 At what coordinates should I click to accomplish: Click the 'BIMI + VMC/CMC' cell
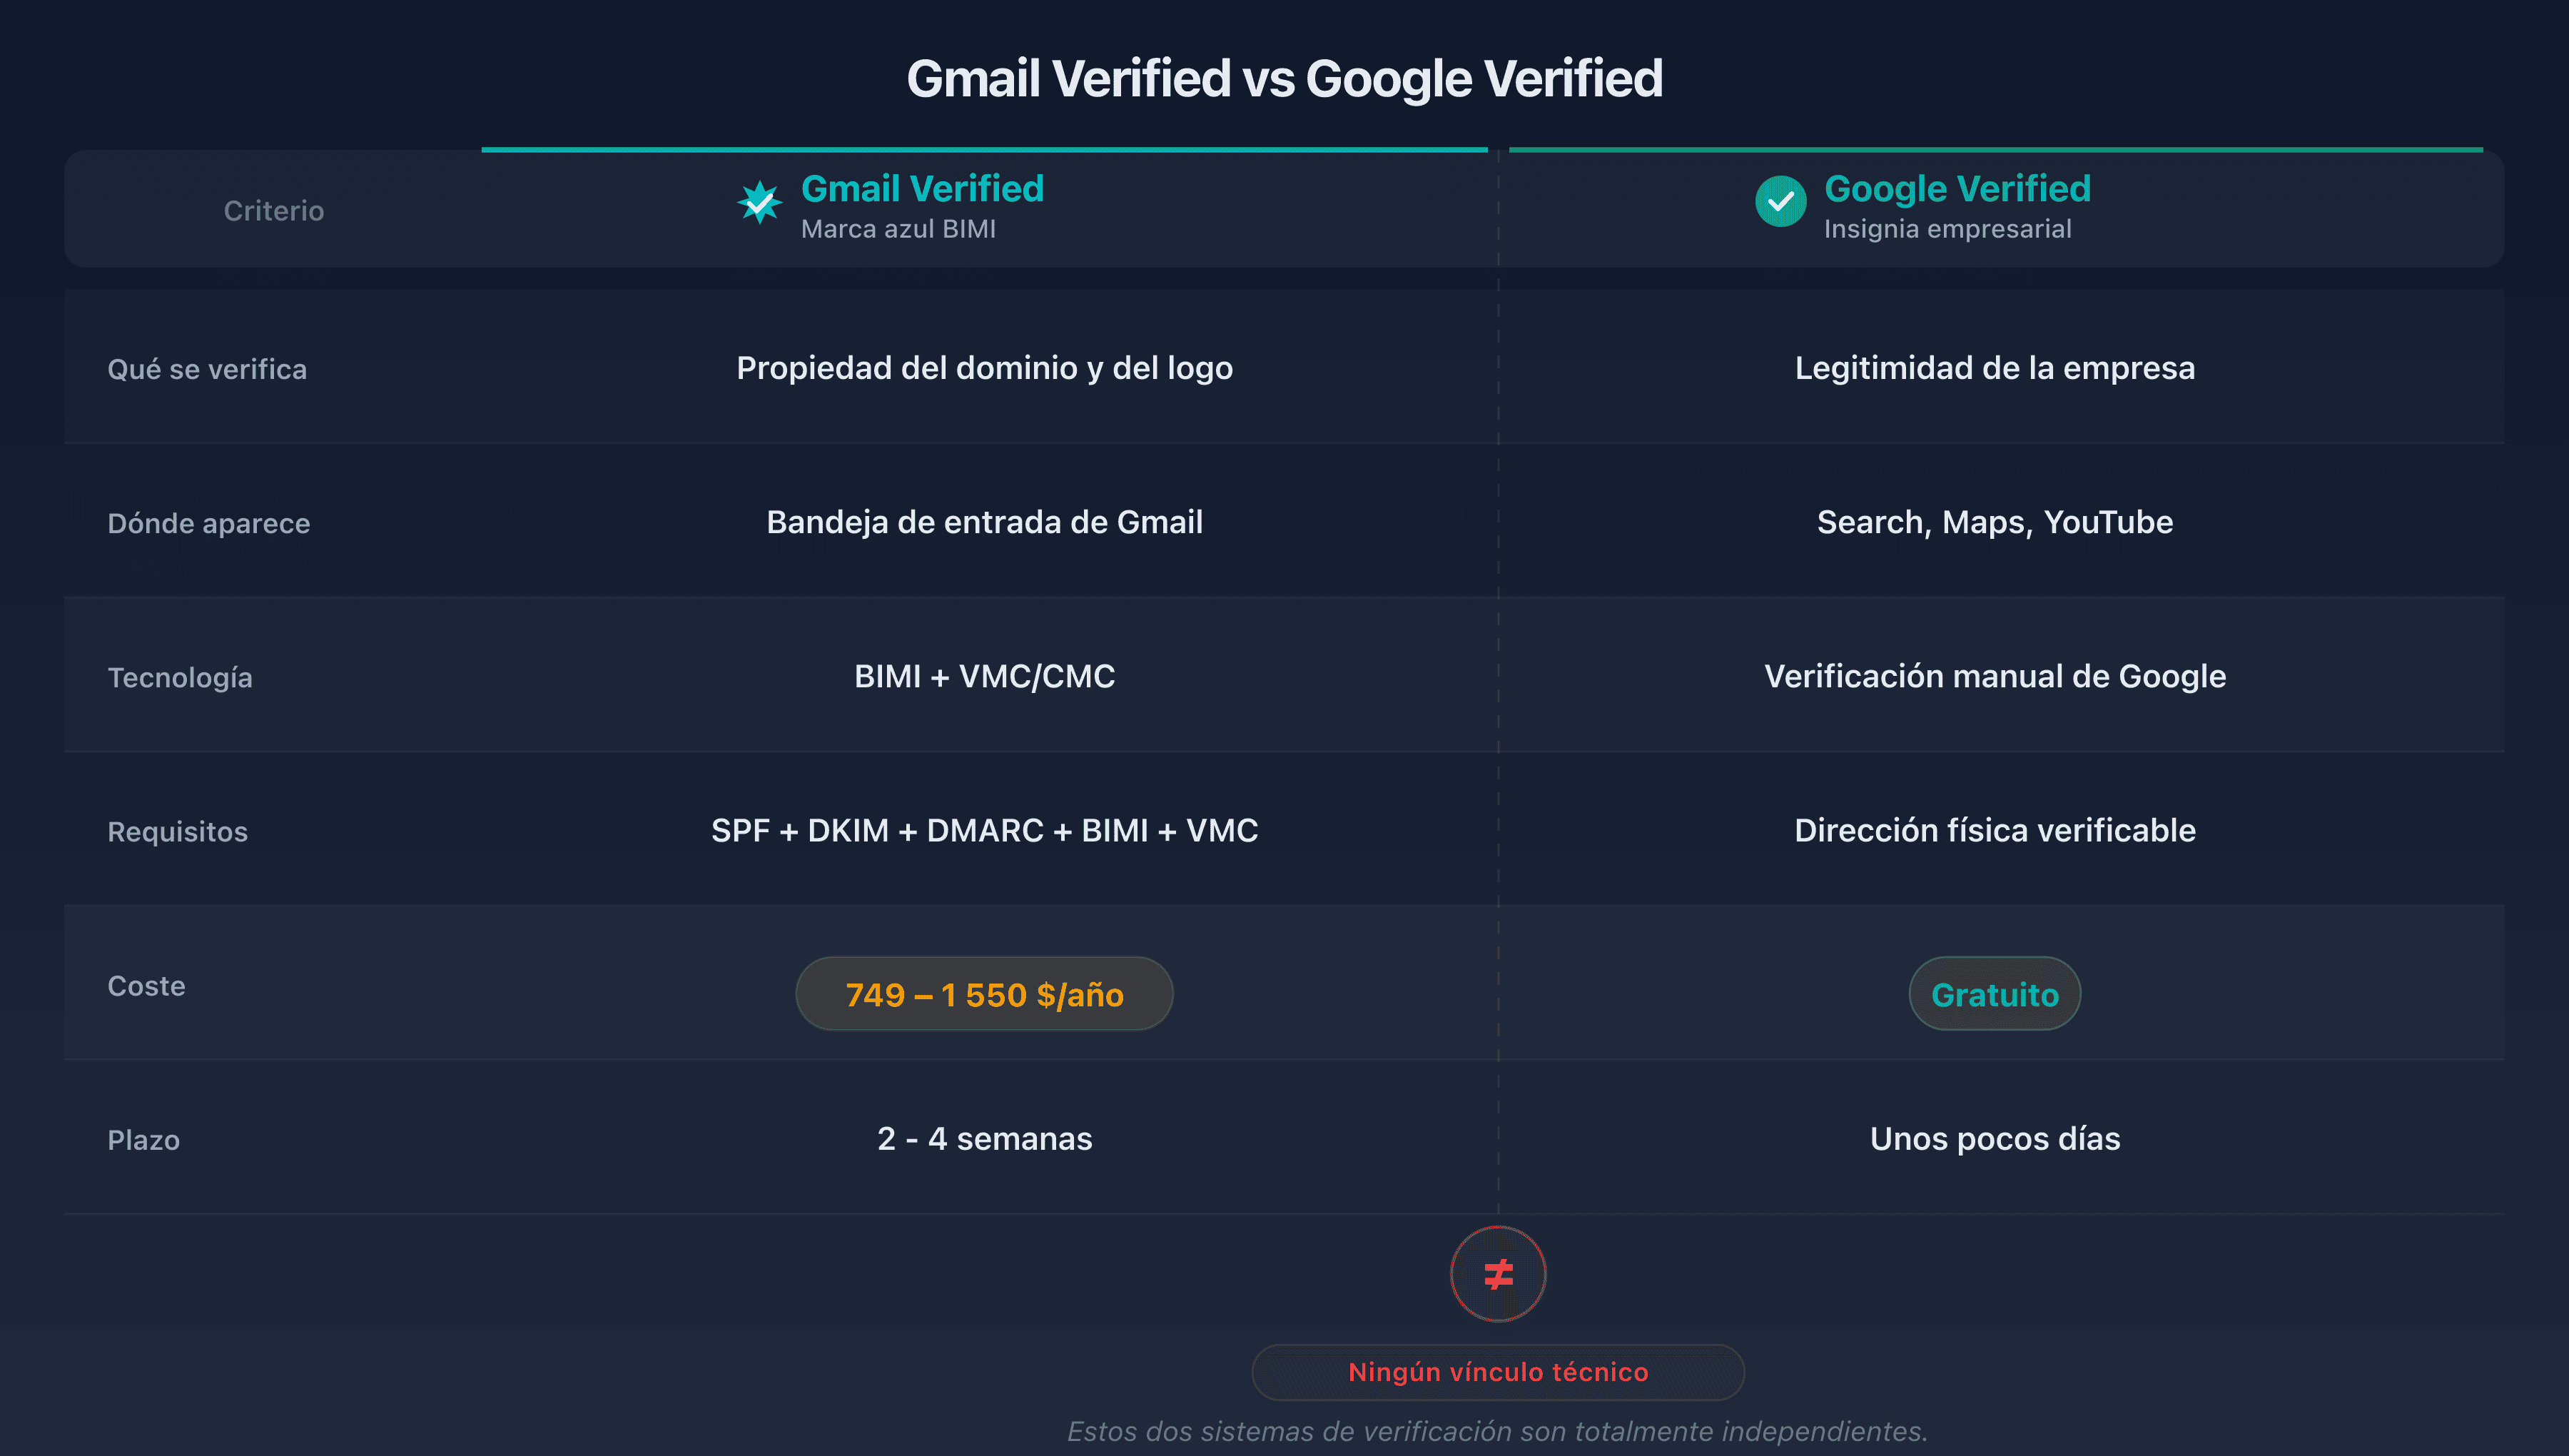pyautogui.click(x=985, y=676)
